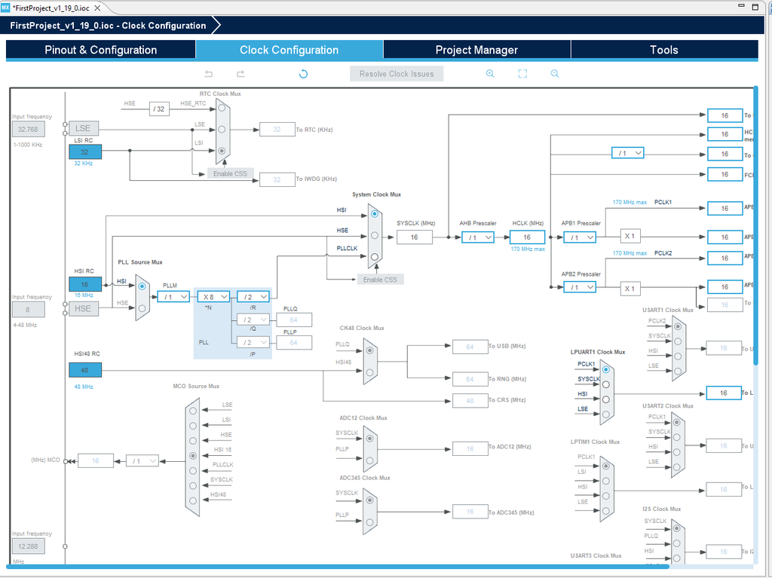Image resolution: width=772 pixels, height=578 pixels.
Task: Zoom in on the clock diagram
Action: point(490,74)
